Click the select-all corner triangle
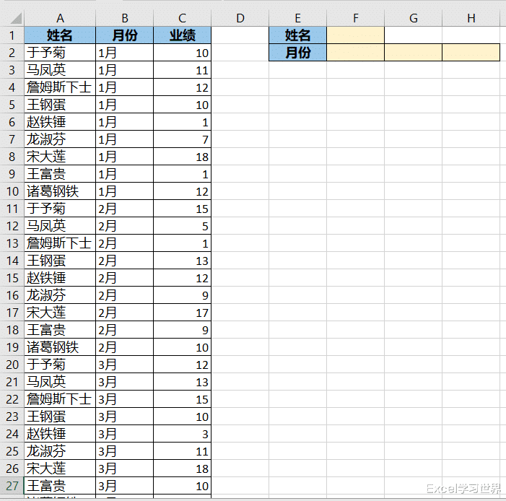The height and width of the screenshot is (501, 506). pos(16,18)
